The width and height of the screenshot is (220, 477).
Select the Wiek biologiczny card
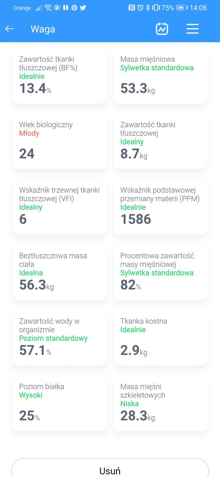[x=59, y=141]
